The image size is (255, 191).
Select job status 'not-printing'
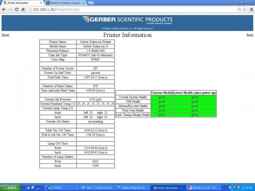pyautogui.click(x=95, y=122)
